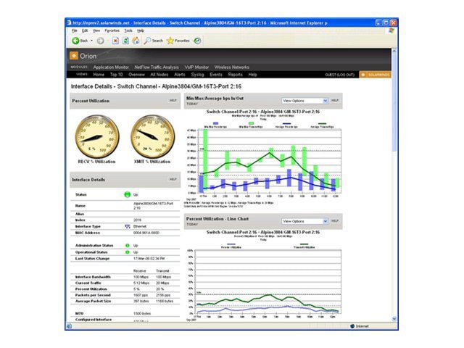Click the MAC Address row label
464x348 pixels.
click(88, 233)
